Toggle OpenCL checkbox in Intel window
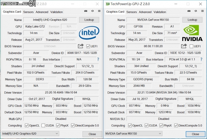This screenshot has height=139, width=207. (x=26, y=126)
